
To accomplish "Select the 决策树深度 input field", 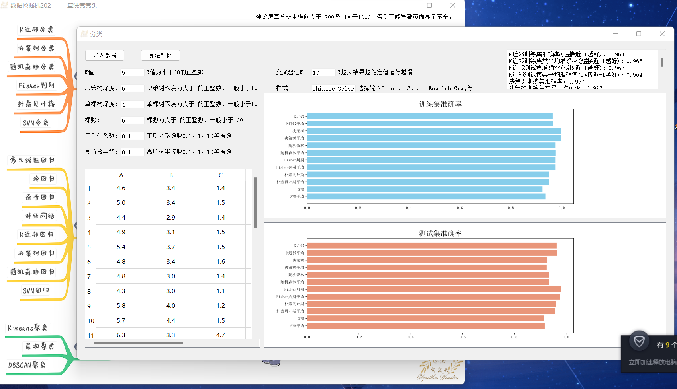I will coord(133,88).
